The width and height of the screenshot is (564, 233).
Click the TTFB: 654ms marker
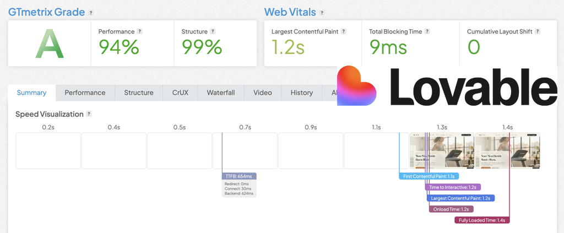(239, 176)
